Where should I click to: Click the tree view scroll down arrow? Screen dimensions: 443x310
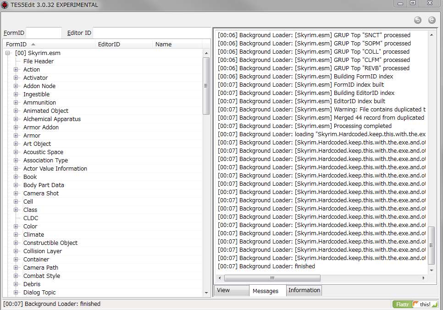[206, 293]
